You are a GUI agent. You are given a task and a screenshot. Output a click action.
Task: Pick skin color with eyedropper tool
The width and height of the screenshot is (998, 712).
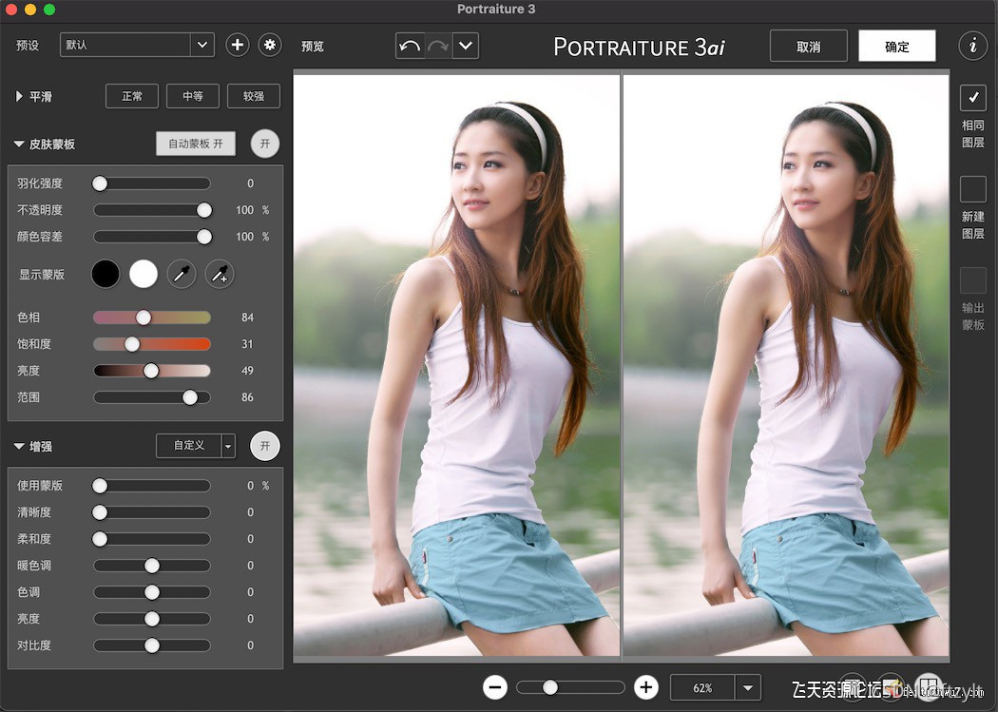pos(182,274)
